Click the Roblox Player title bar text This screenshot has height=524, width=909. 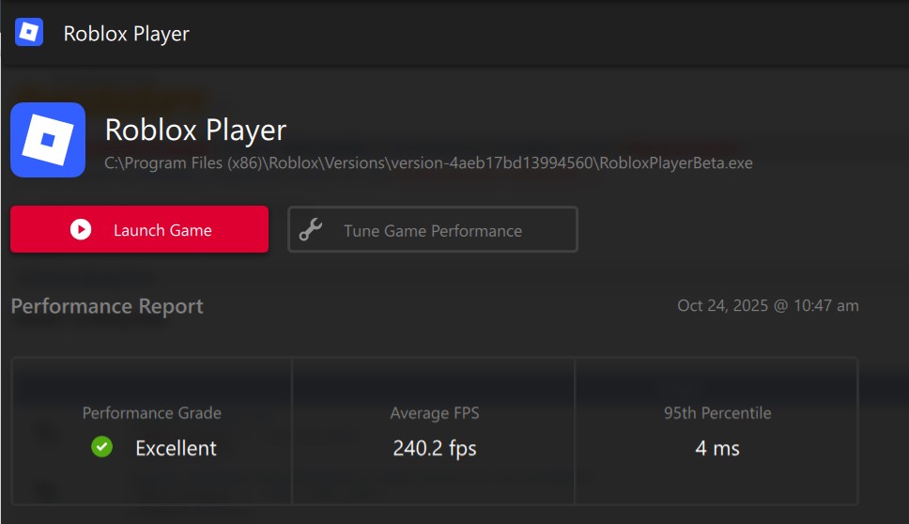pos(126,34)
